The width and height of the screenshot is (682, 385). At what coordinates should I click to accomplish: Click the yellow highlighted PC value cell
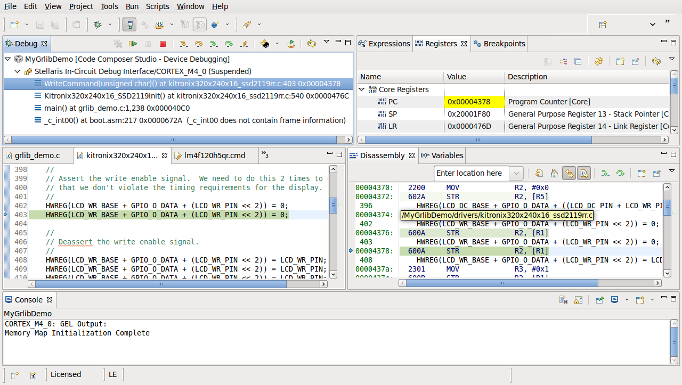pos(474,102)
